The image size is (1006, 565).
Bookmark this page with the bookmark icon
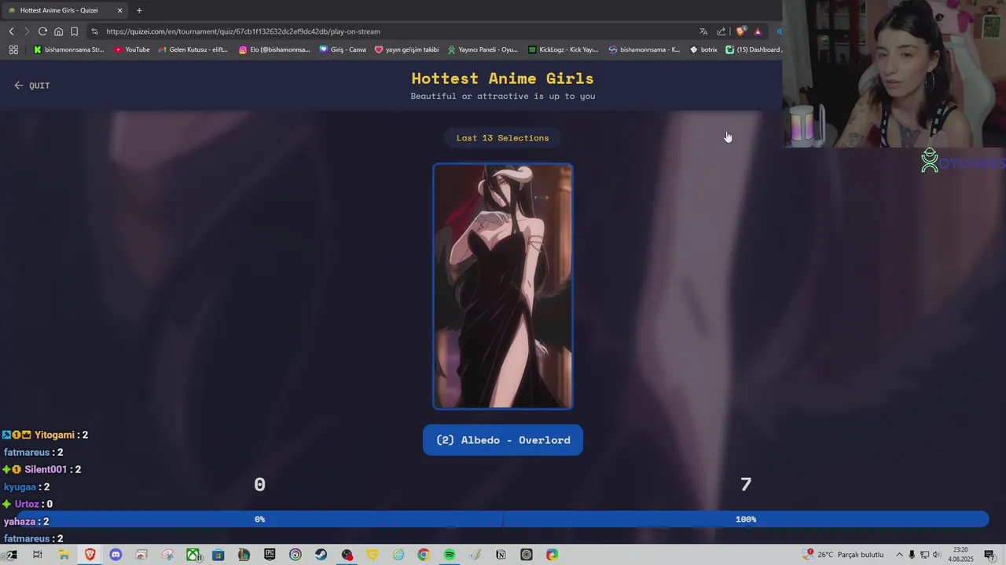[x=74, y=31]
